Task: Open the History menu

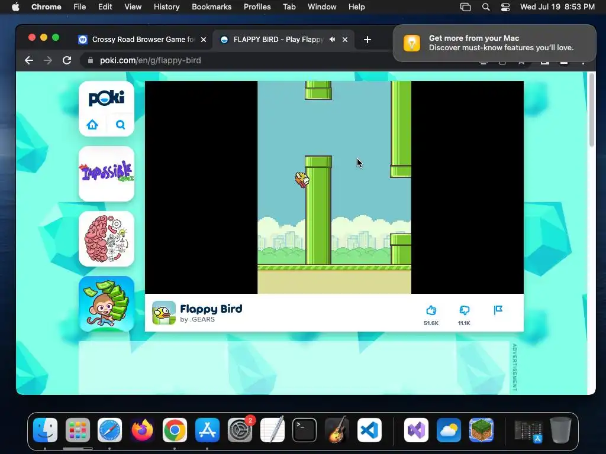Action: click(166, 7)
